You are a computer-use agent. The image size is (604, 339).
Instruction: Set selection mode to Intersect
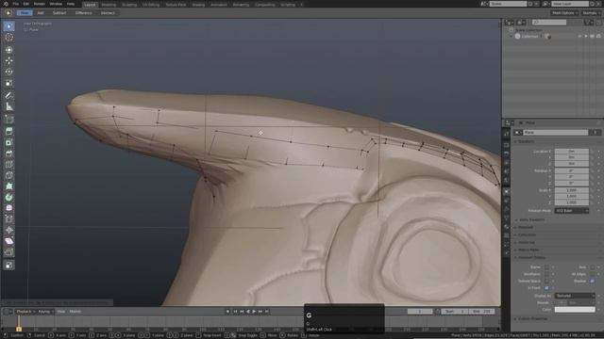pyautogui.click(x=108, y=13)
